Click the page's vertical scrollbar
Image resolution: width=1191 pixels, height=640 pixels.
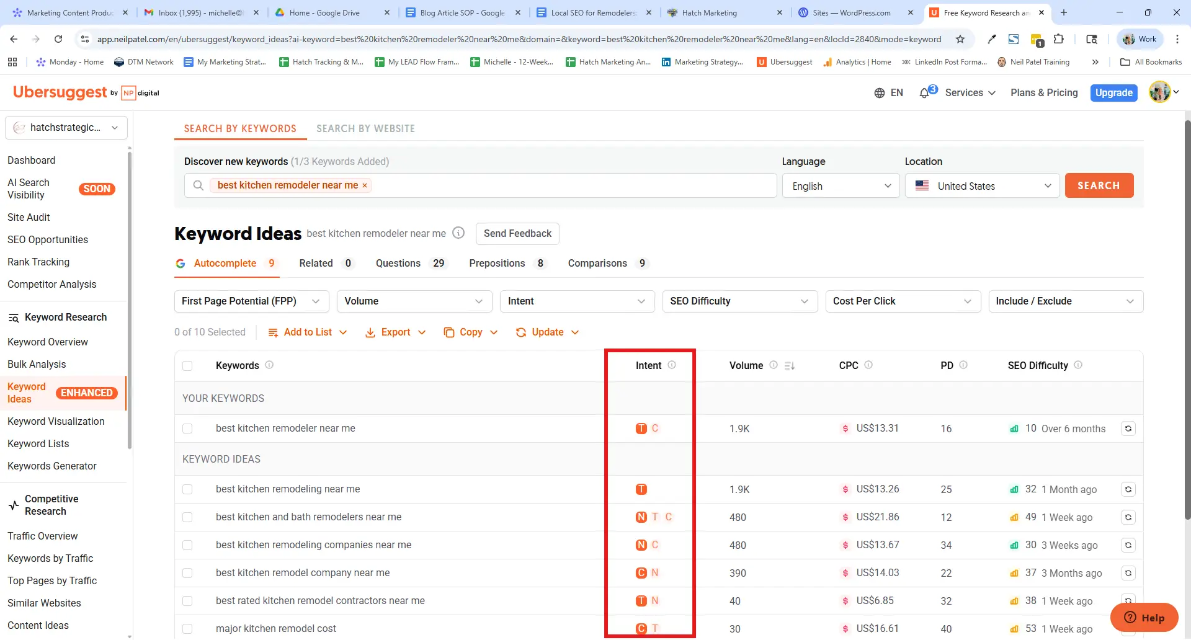click(x=1187, y=310)
